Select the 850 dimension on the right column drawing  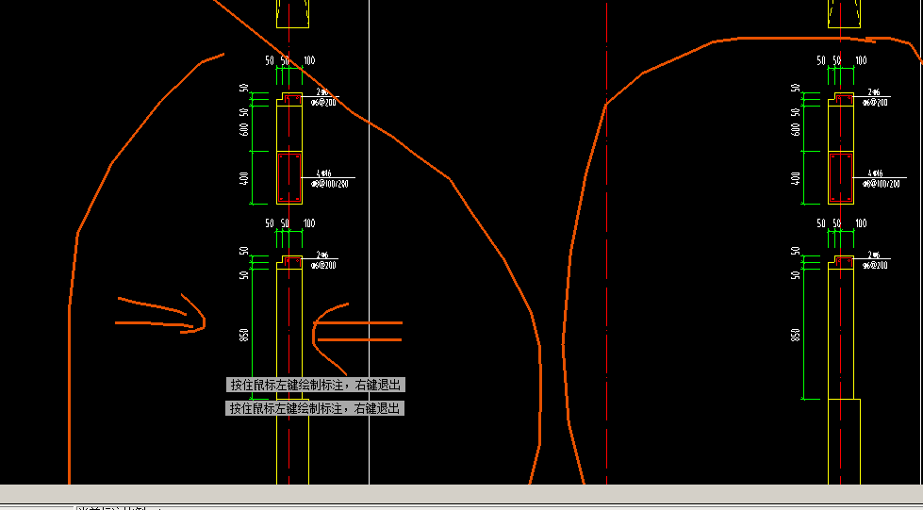[796, 335]
